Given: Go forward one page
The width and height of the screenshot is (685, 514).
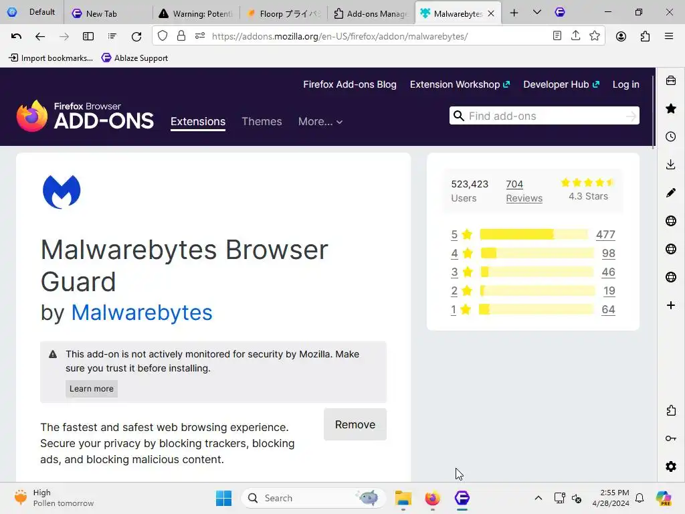Looking at the screenshot, I should coord(64,36).
